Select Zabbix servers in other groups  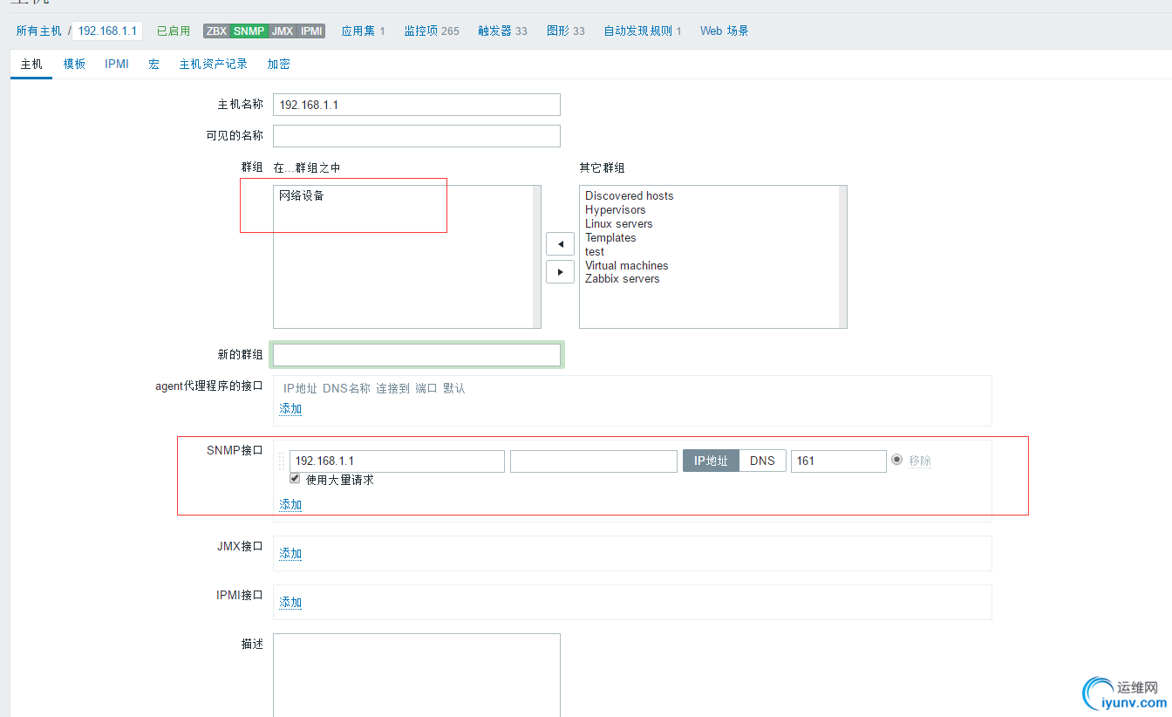[623, 279]
